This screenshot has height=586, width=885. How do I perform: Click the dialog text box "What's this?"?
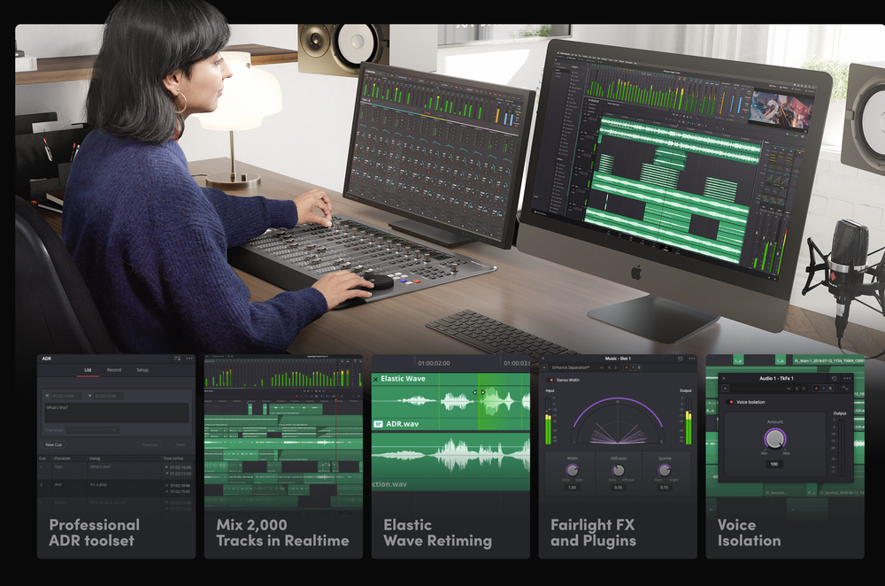point(117,413)
